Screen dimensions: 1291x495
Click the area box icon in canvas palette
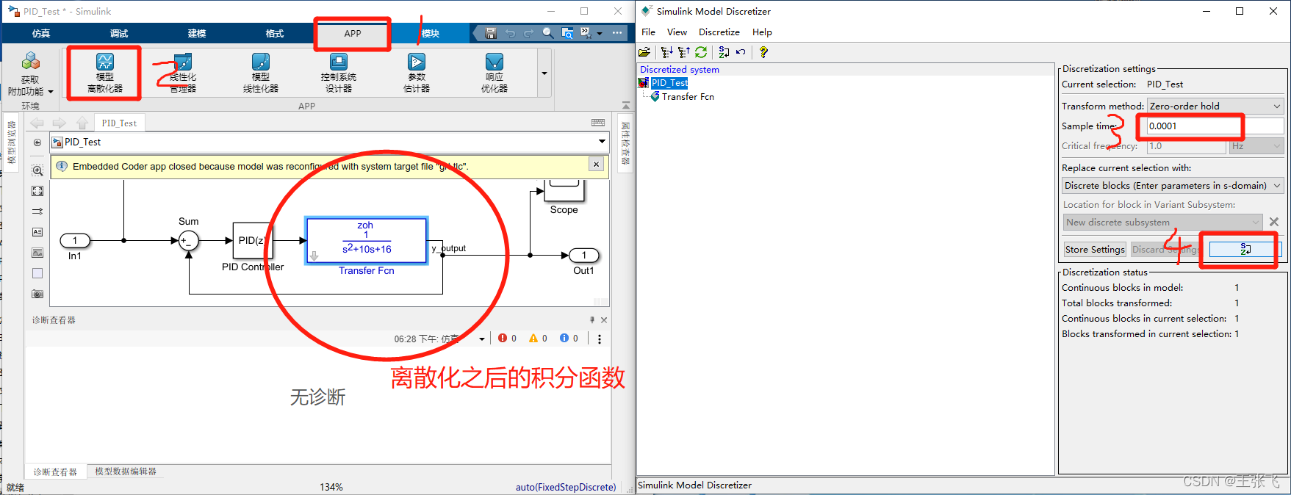(x=37, y=273)
